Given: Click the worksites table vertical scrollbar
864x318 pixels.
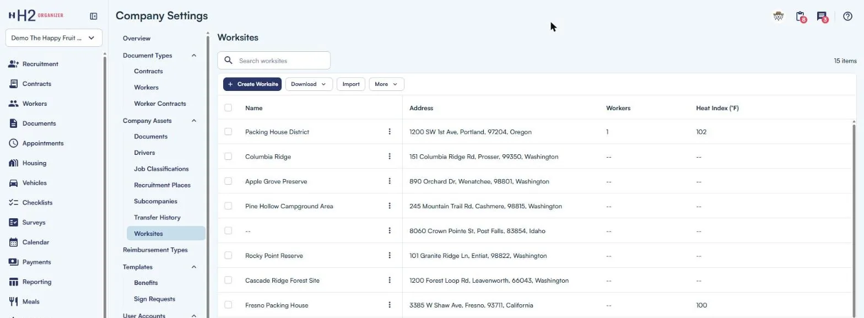Looking at the screenshot, I should 855,220.
